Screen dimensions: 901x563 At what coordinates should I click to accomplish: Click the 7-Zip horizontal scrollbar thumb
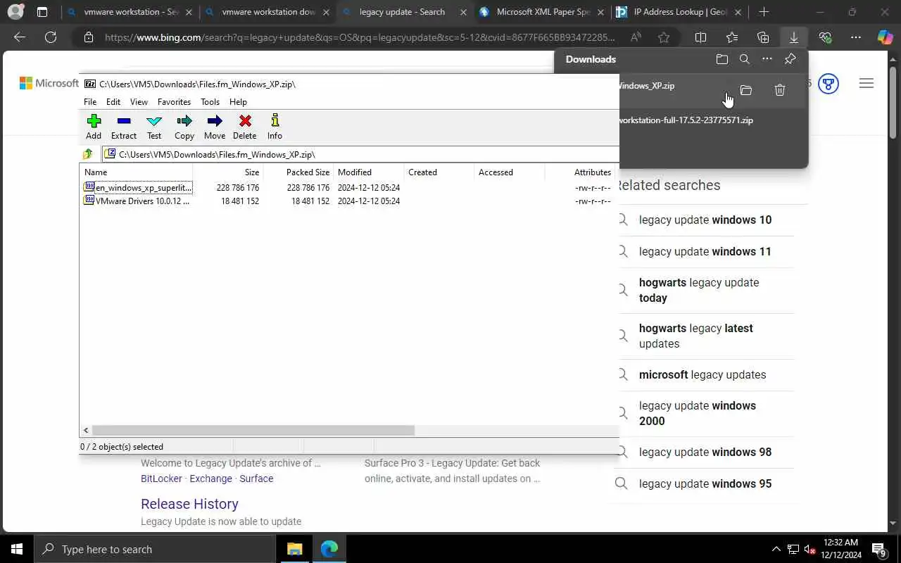(x=253, y=430)
